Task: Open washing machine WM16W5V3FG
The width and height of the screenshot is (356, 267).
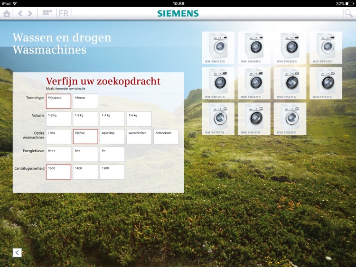Action: pos(218,83)
